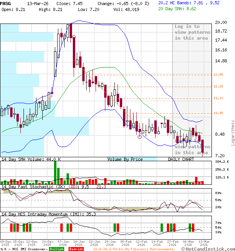
Task: Click the lower 'view patterns in this area' notice
Action: click(192, 149)
